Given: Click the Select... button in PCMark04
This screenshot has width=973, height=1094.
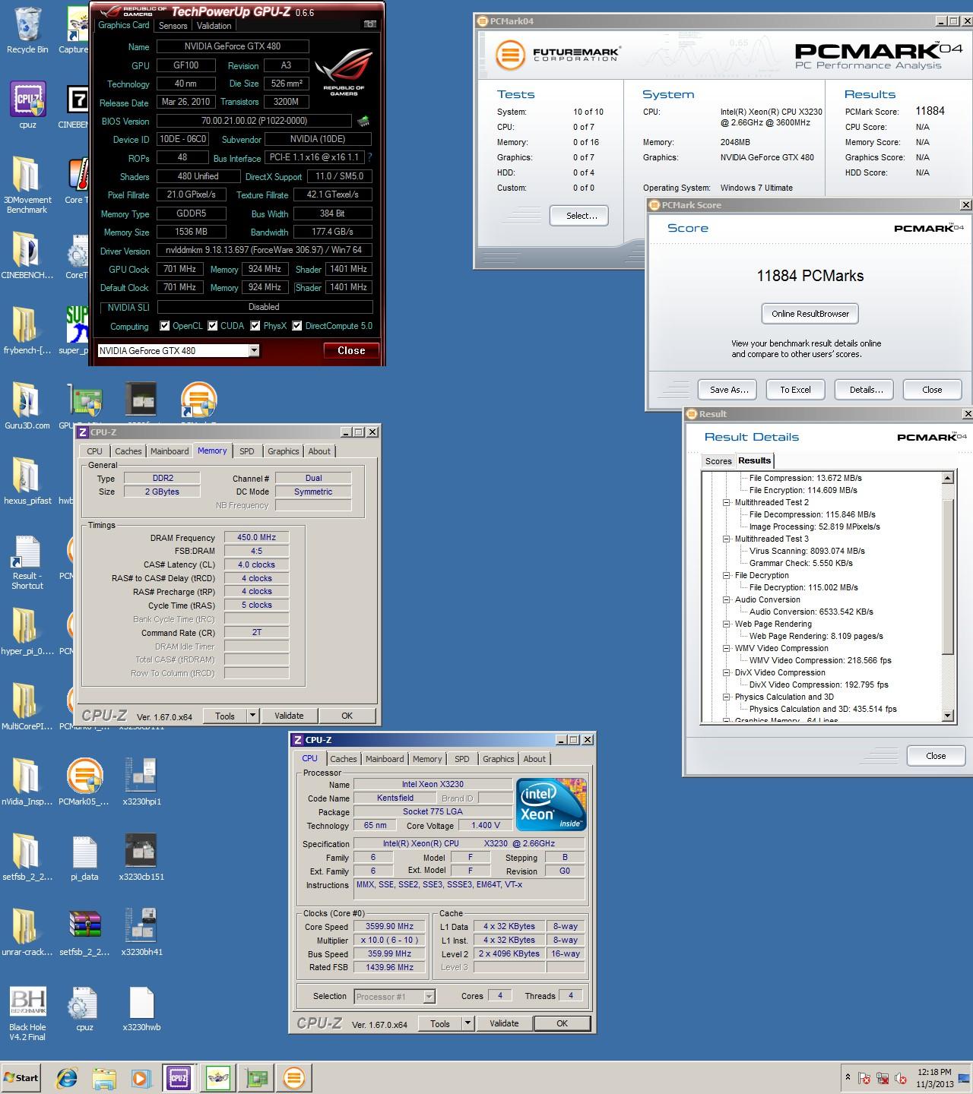Looking at the screenshot, I should click(579, 216).
